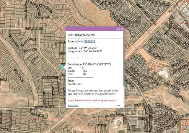Click the Hamilton Rd NE map label
The image size is (189, 133).
click(x=97, y=125)
